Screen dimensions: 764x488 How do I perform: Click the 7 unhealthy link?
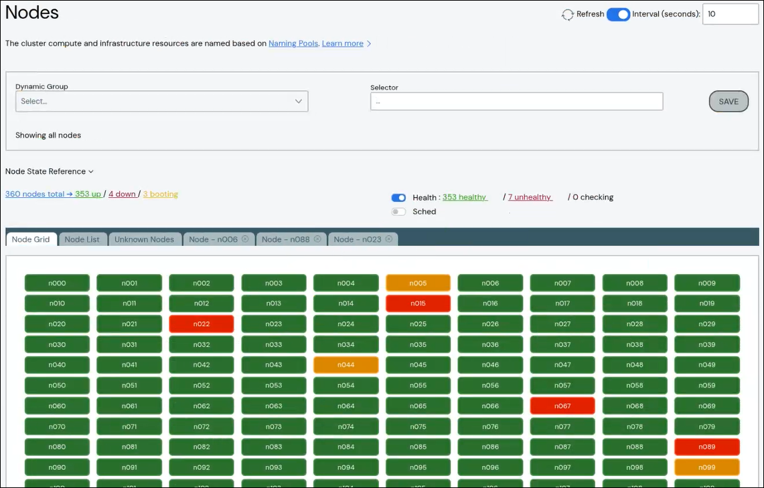(x=529, y=197)
